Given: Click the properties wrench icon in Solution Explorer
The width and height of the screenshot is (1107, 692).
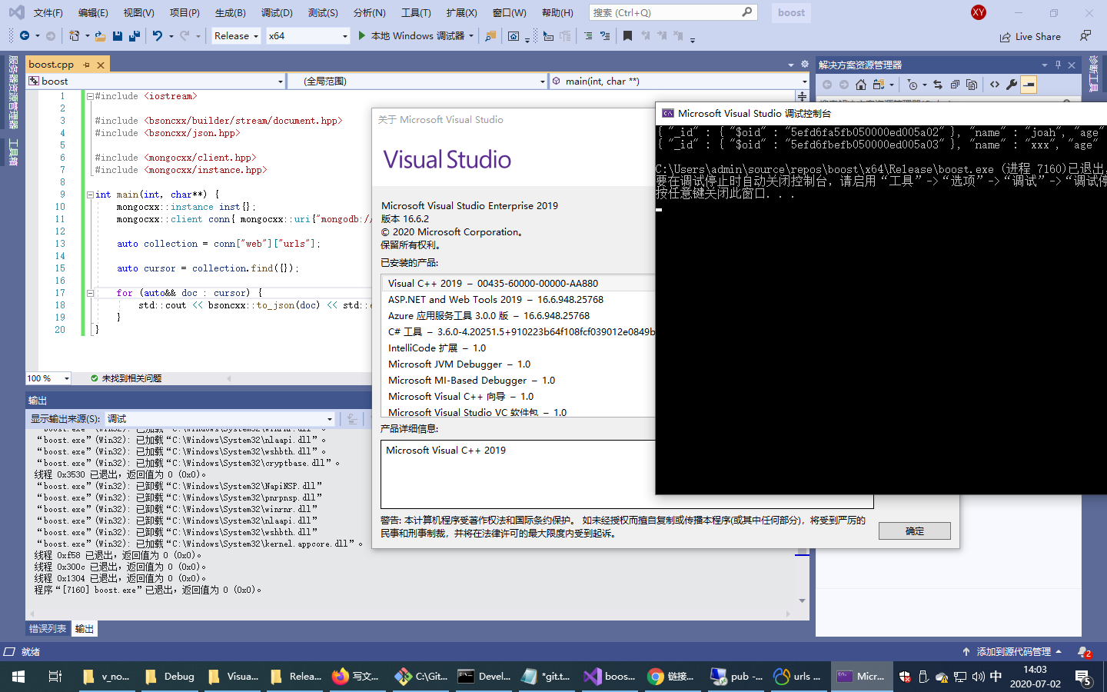Looking at the screenshot, I should [x=1012, y=85].
